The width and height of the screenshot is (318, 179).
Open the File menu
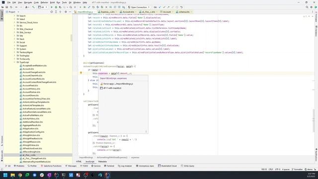click(9, 2)
